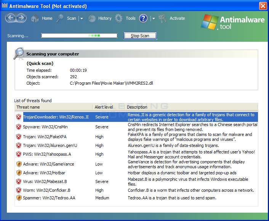Click the Activate menu item
This screenshot has height=221, width=269.
pos(178,18)
